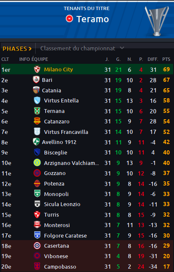Screen dimensions: 174x272
Task: Open the Virtus Entella team link
Action: [x=61, y=101]
